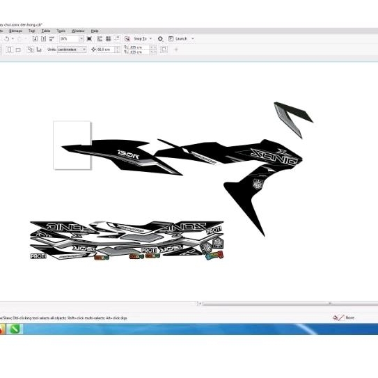Click the Full-screen preview icon
Image resolution: width=378 pixels, height=378 pixels.
click(89, 38)
